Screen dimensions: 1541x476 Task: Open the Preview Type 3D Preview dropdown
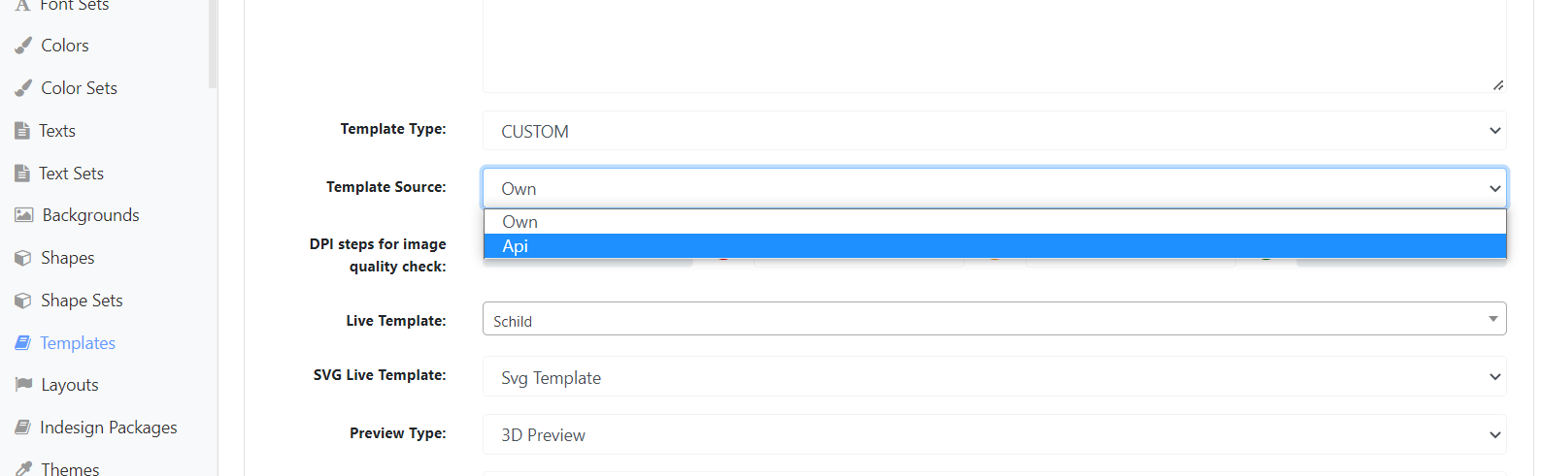tap(994, 435)
